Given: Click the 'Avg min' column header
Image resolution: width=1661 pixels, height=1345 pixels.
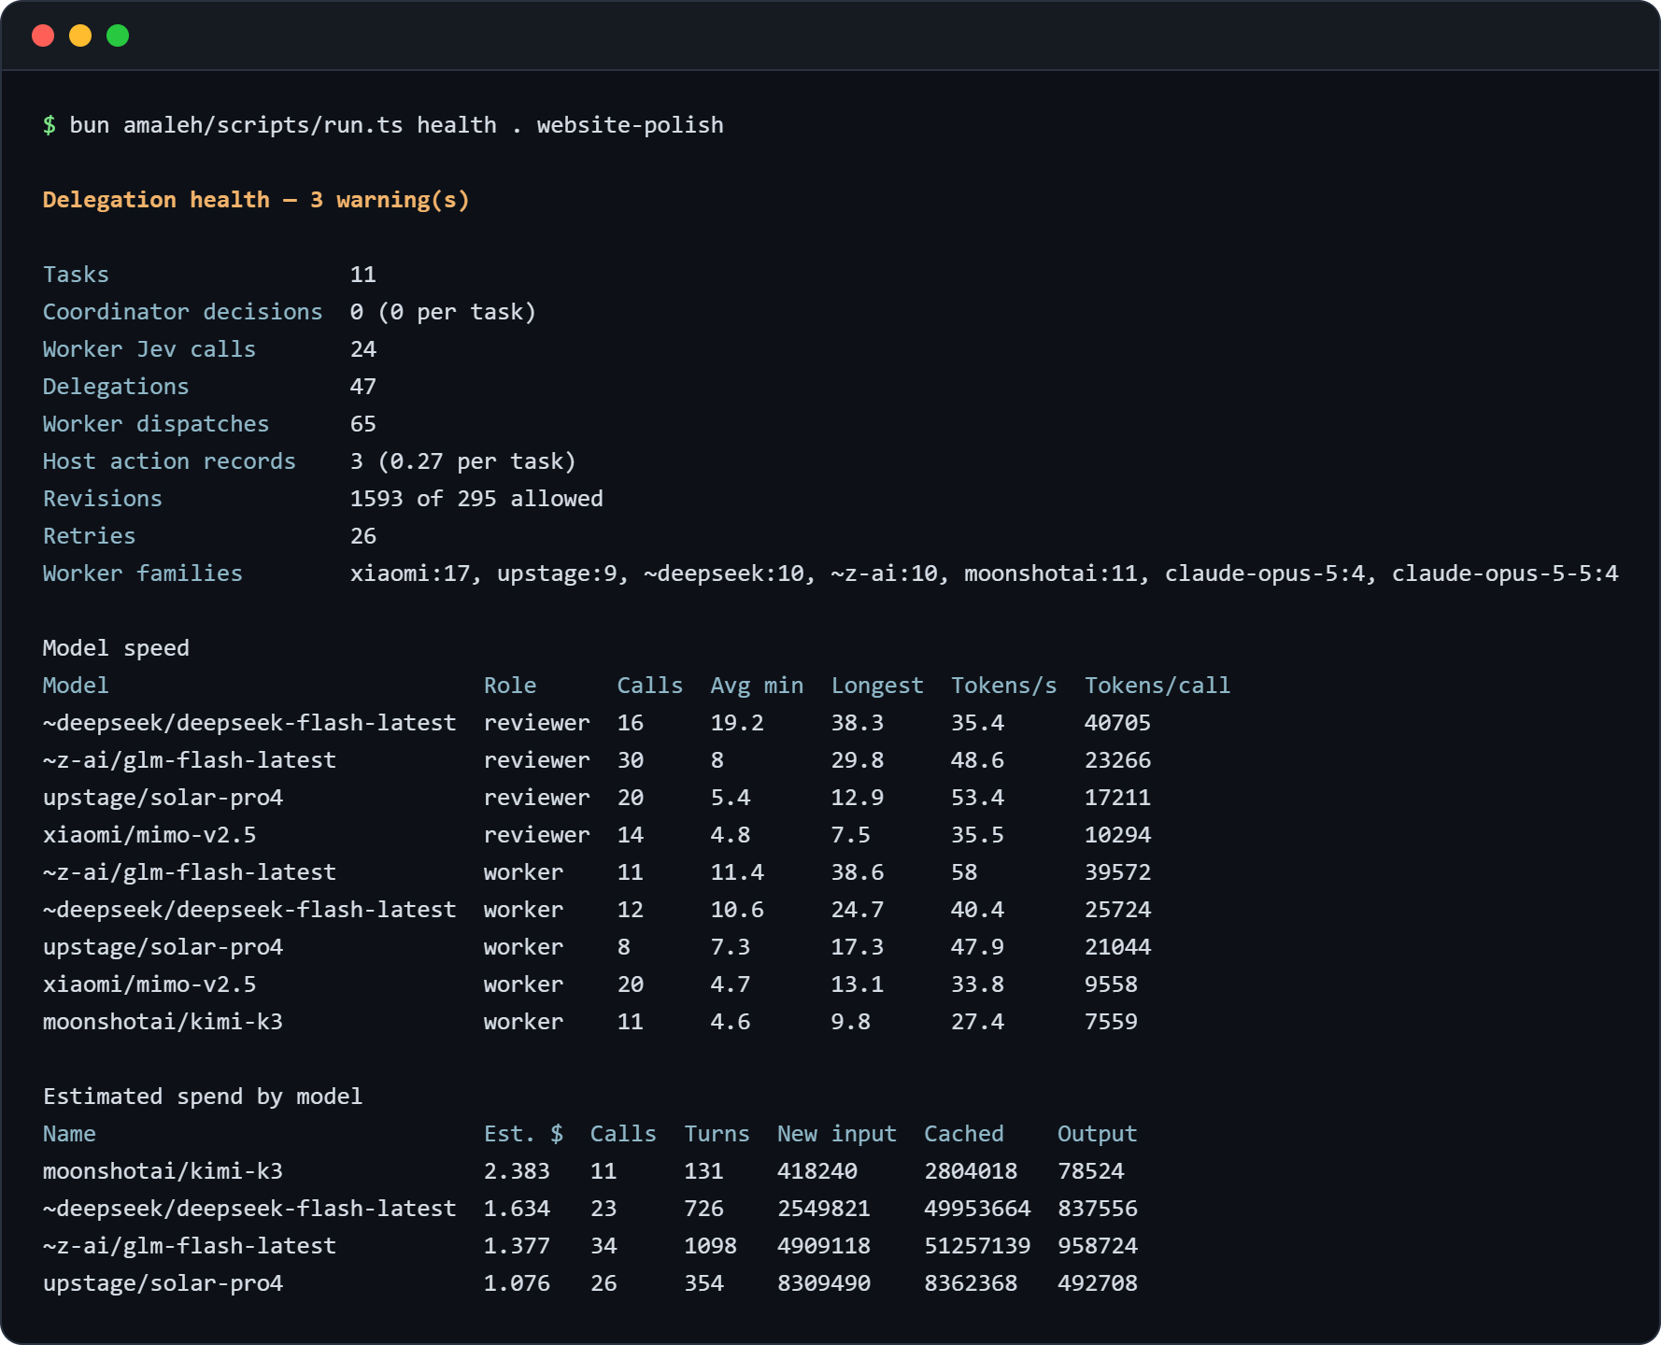Looking at the screenshot, I should [x=757, y=686].
